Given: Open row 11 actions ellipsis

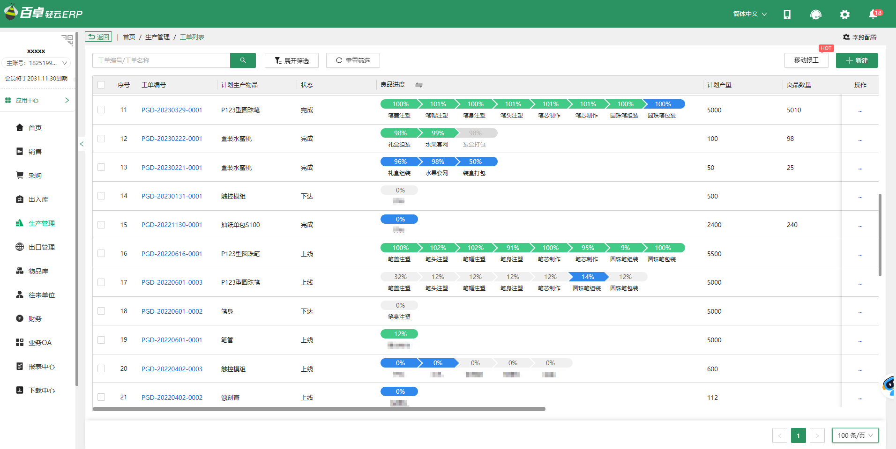Looking at the screenshot, I should coord(860,111).
